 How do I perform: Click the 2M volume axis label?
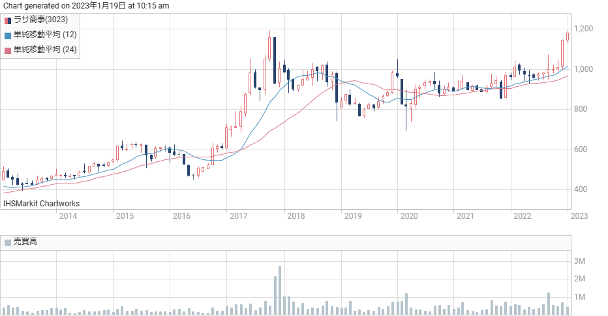580,279
